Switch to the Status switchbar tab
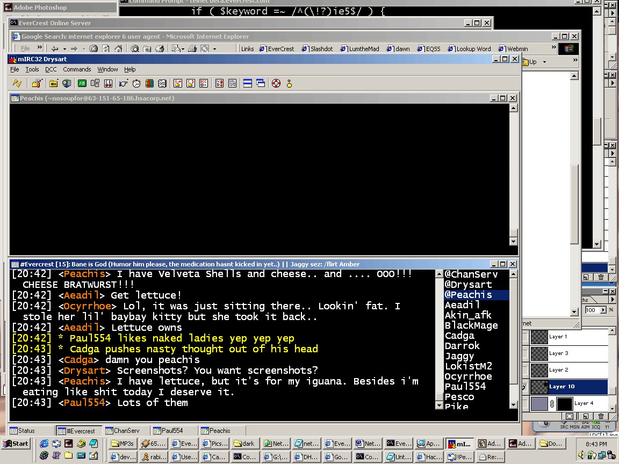Screen dimensions: 619x464 (31, 431)
